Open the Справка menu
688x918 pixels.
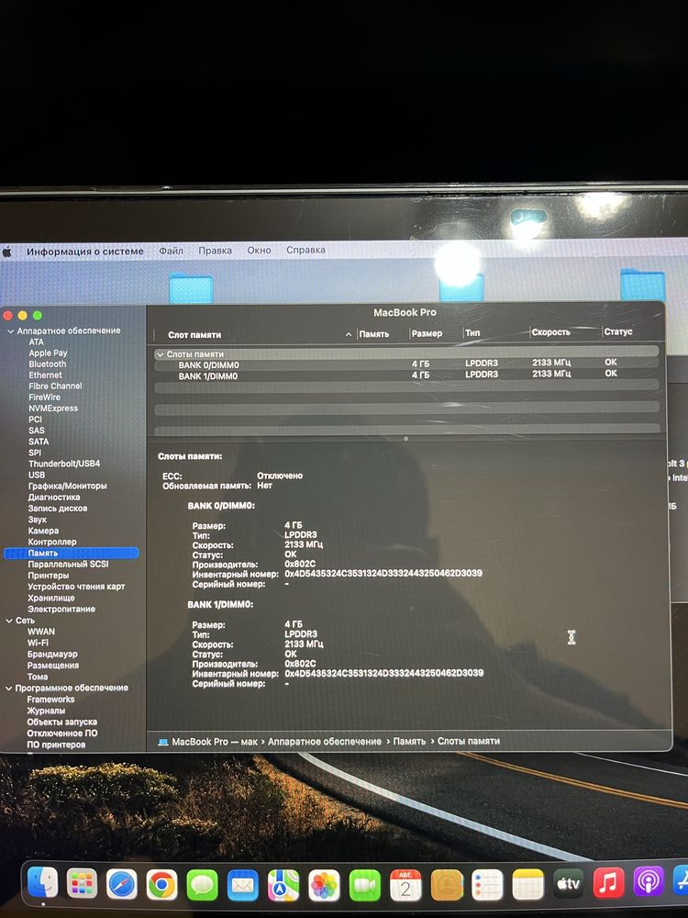point(305,250)
